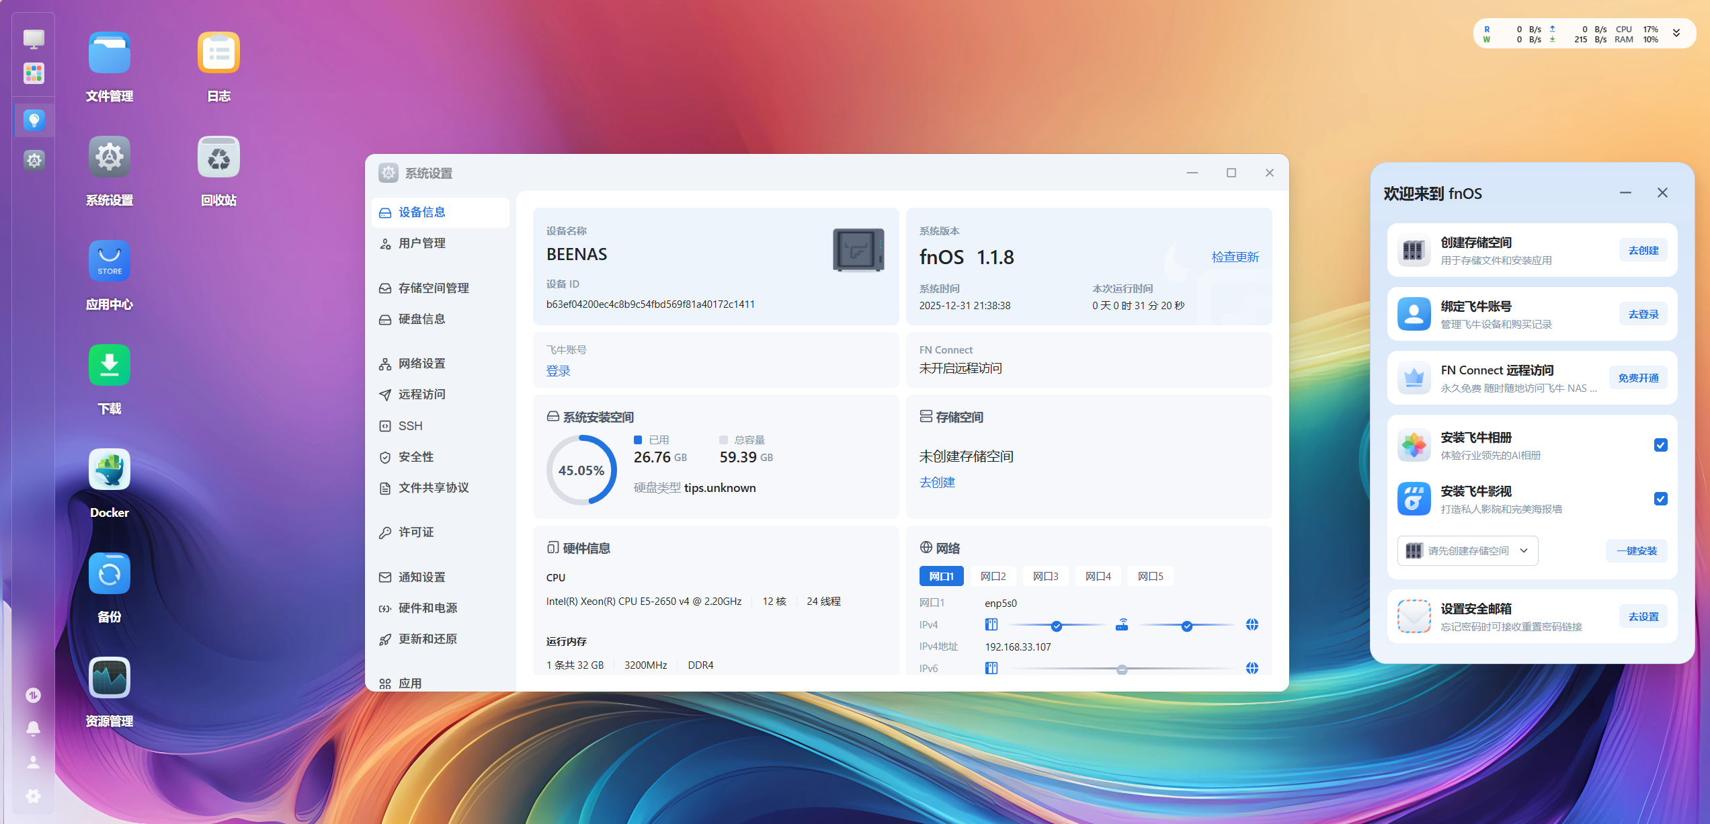Click the notification bell in sidebar

pyautogui.click(x=33, y=729)
